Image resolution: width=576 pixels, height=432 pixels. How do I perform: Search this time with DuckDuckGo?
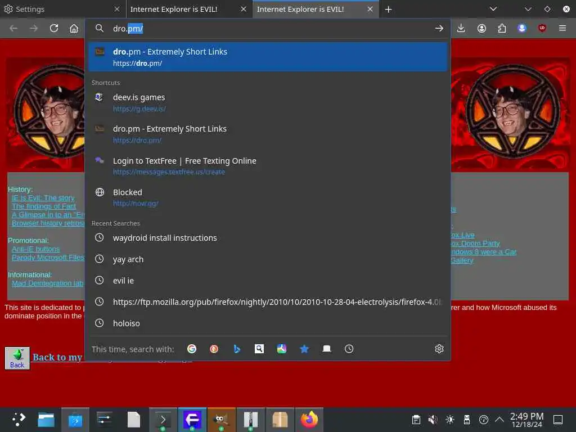pyautogui.click(x=214, y=349)
